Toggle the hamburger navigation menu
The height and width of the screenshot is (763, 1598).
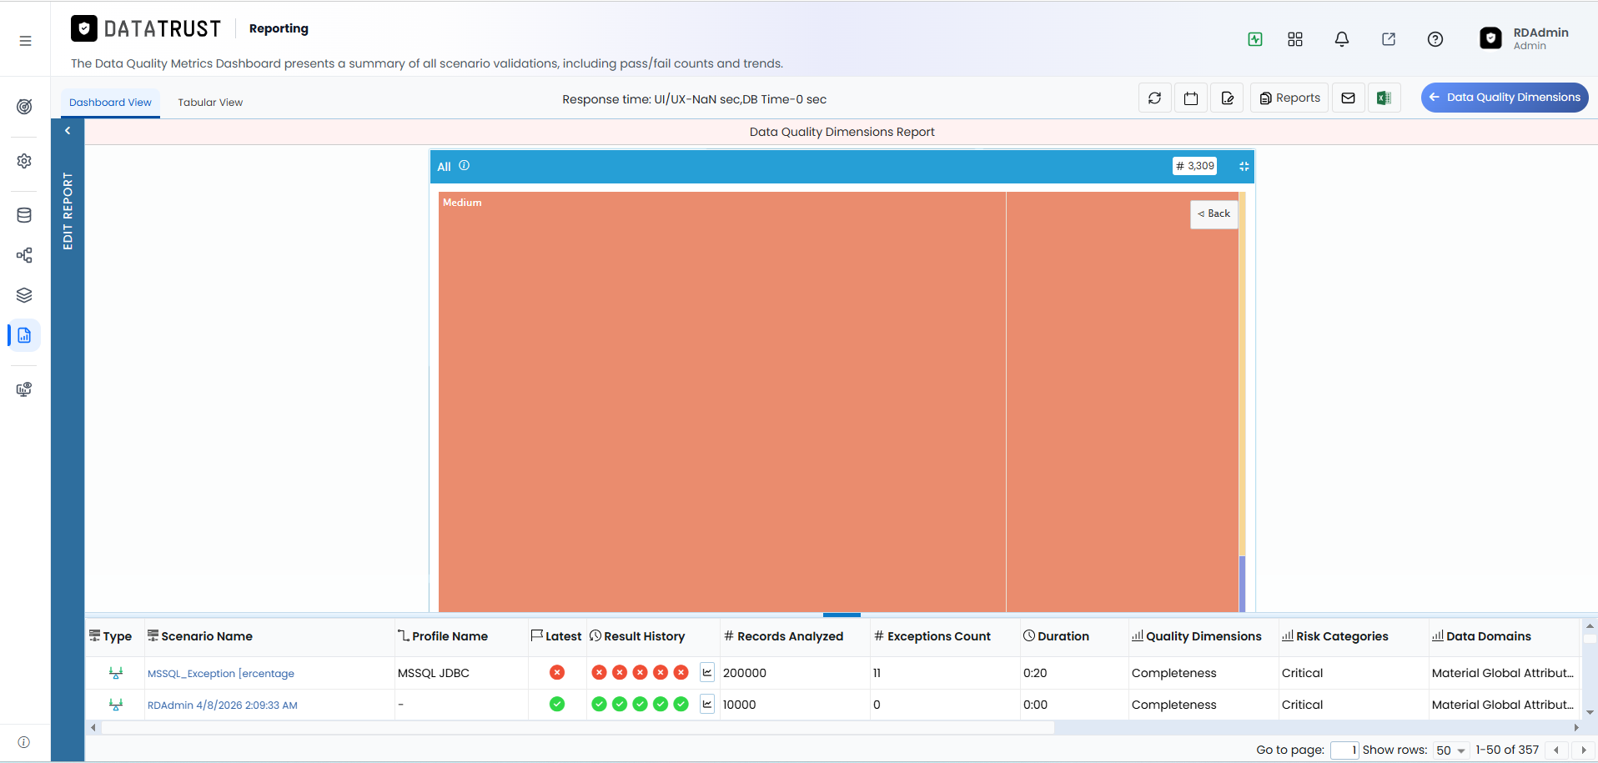[25, 41]
